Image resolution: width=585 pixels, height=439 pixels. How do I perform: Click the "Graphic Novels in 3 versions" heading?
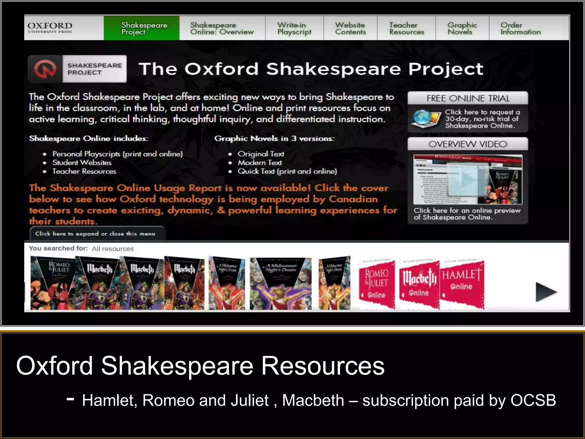pos(274,138)
